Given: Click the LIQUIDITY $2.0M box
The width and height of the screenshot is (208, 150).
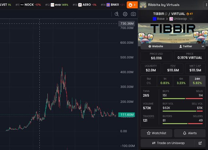Looking at the screenshot, I should pos(151,68).
